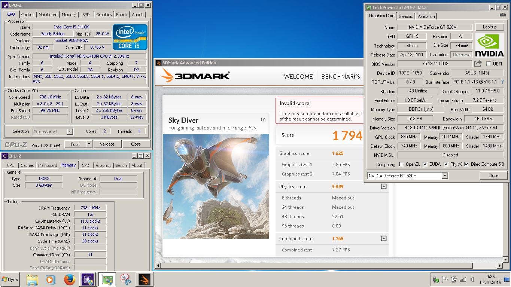Switch to CPU-Z taskbar icon
Viewport: 511px width, 287px height.
click(88, 280)
